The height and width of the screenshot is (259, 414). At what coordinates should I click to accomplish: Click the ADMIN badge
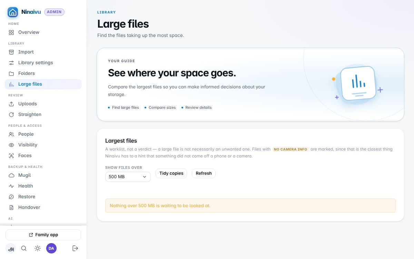click(x=54, y=12)
